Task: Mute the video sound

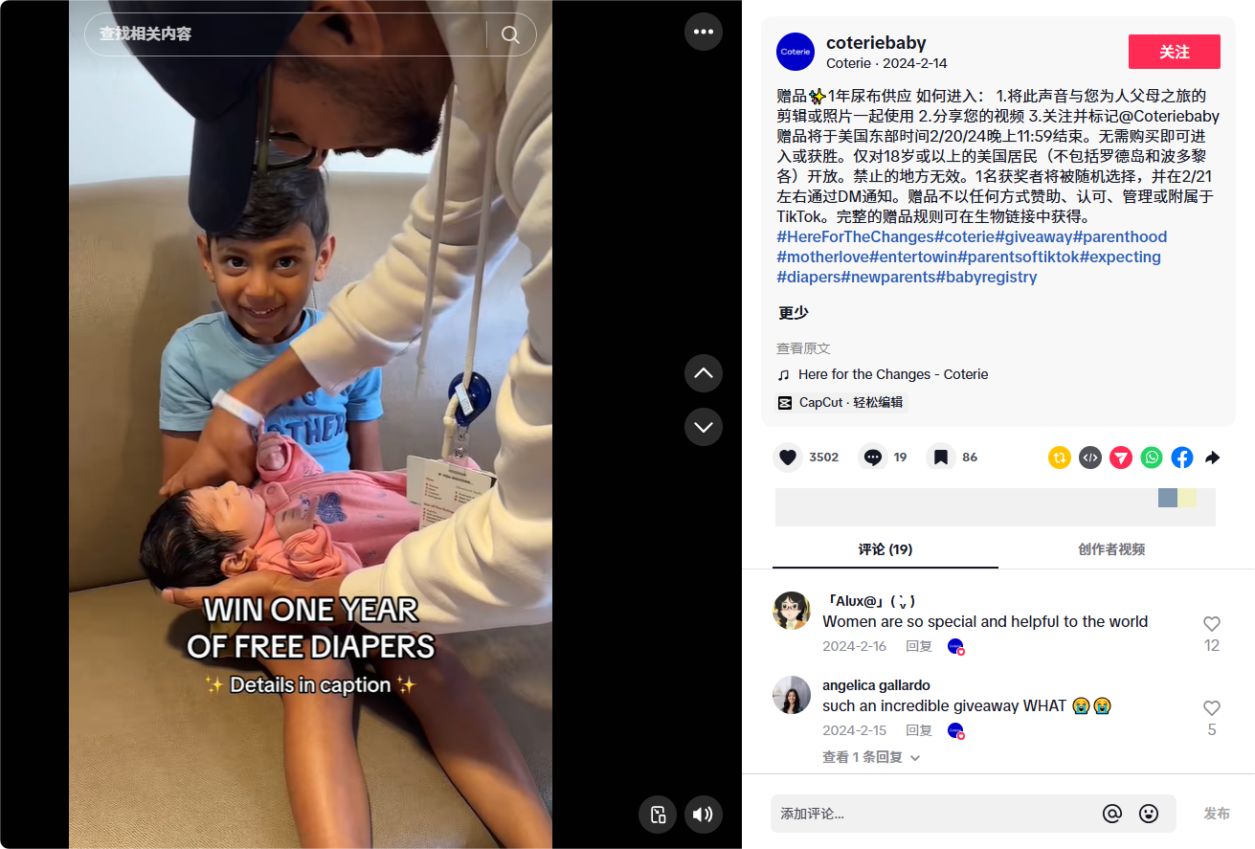Action: [704, 815]
